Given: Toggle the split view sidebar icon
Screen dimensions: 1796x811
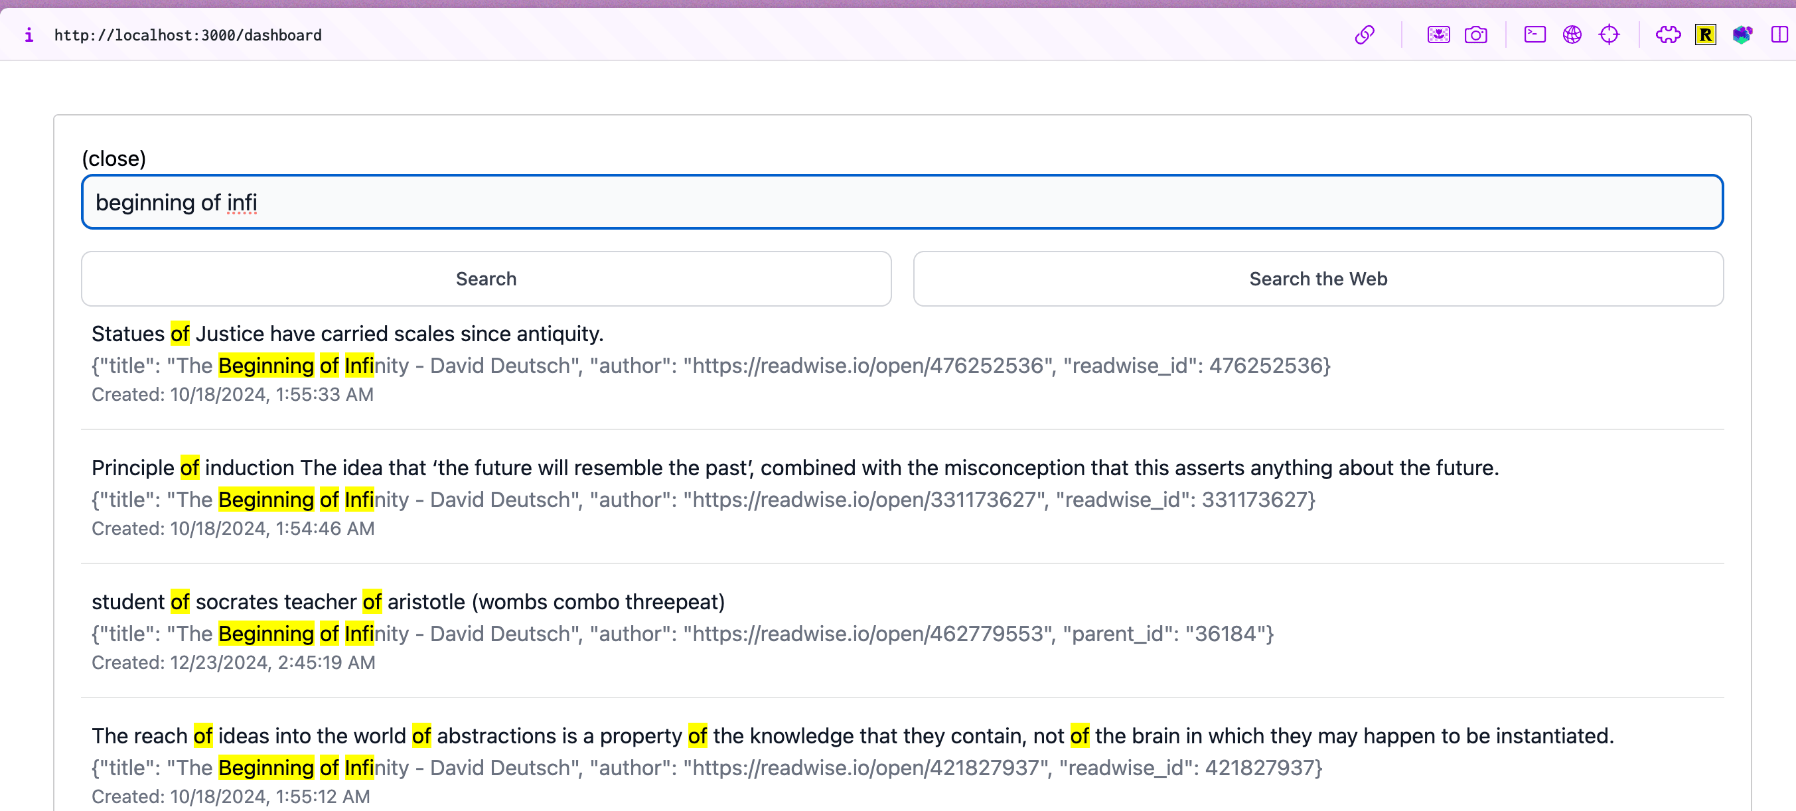Looking at the screenshot, I should [x=1779, y=34].
